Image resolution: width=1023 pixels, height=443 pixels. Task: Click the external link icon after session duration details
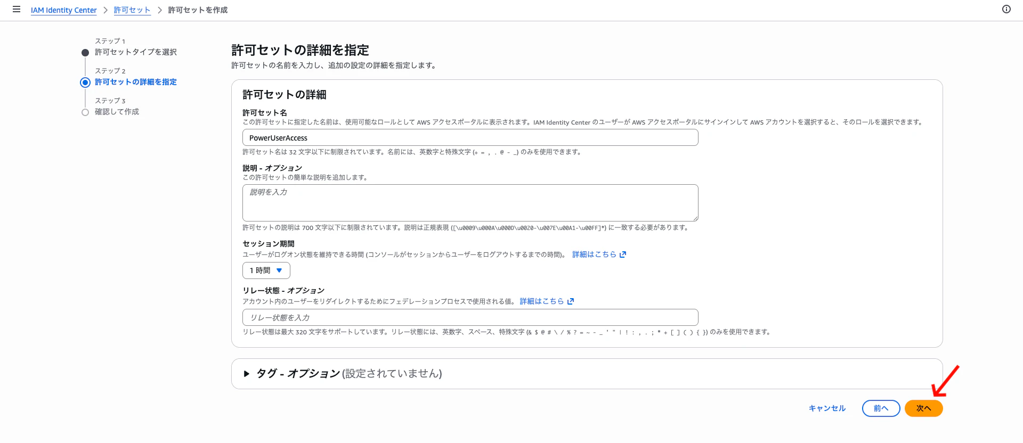623,255
